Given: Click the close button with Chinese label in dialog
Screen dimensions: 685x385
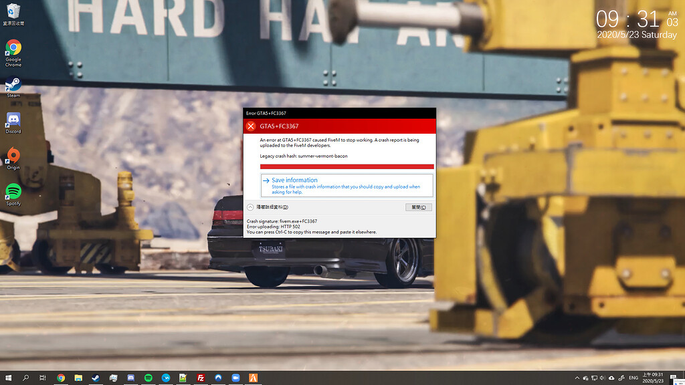Looking at the screenshot, I should 419,207.
